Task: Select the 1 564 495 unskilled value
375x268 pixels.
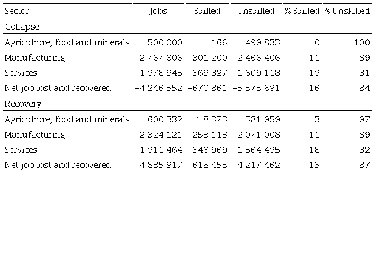Action: pos(256,150)
